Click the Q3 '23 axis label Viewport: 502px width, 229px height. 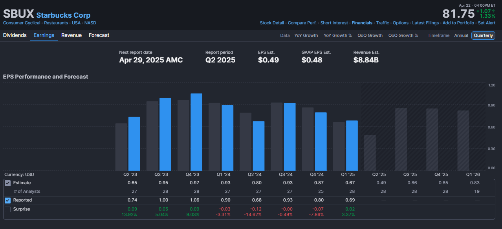pos(161,174)
